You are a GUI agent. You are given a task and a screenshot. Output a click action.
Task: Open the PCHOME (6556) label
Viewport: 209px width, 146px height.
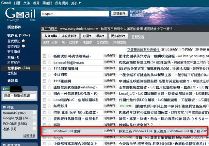[15, 124]
